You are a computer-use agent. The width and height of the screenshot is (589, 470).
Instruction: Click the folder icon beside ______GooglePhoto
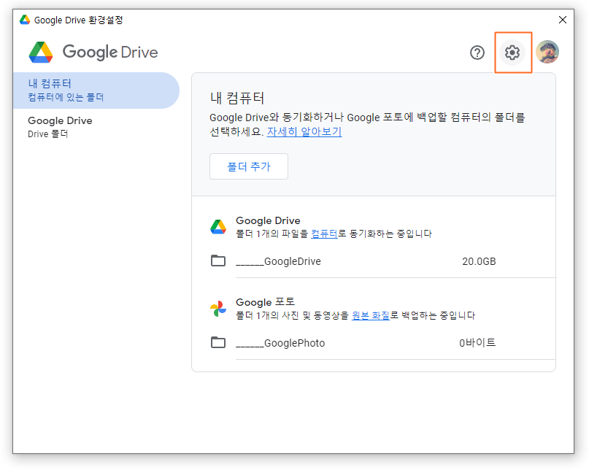coord(218,342)
